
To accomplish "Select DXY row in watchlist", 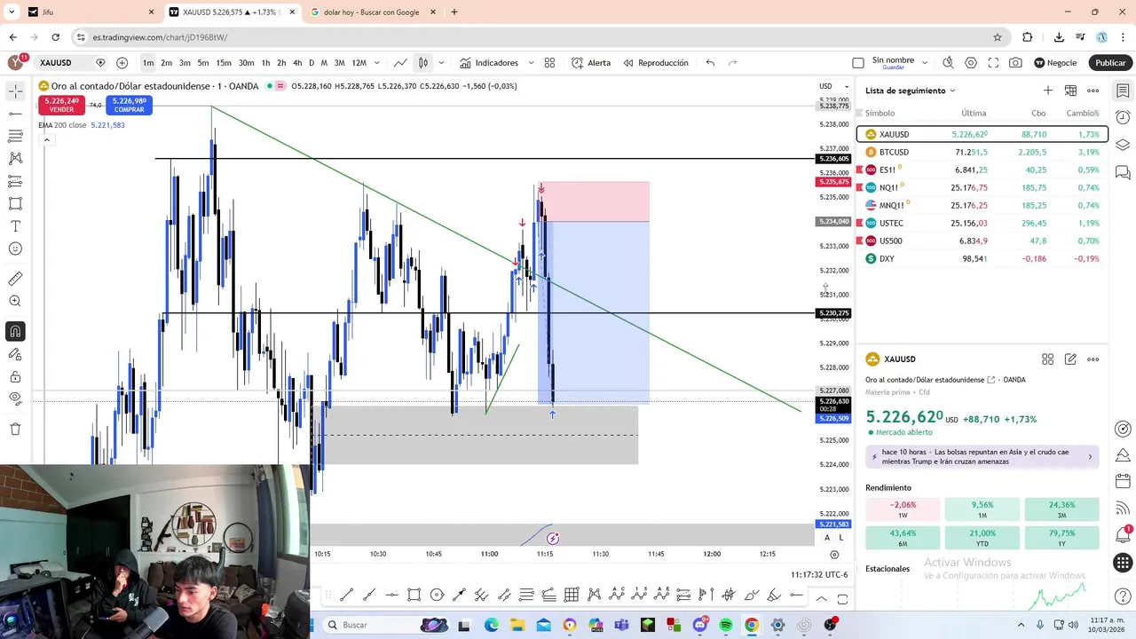I will pos(982,258).
